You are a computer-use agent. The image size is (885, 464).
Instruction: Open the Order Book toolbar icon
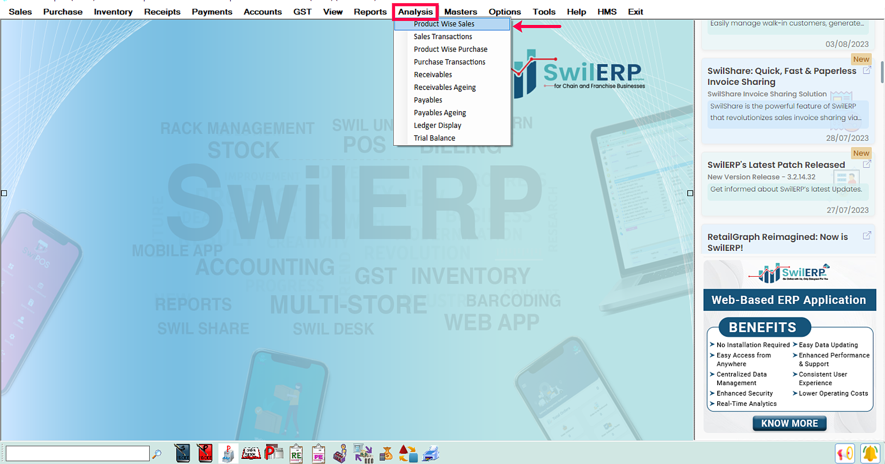point(251,453)
